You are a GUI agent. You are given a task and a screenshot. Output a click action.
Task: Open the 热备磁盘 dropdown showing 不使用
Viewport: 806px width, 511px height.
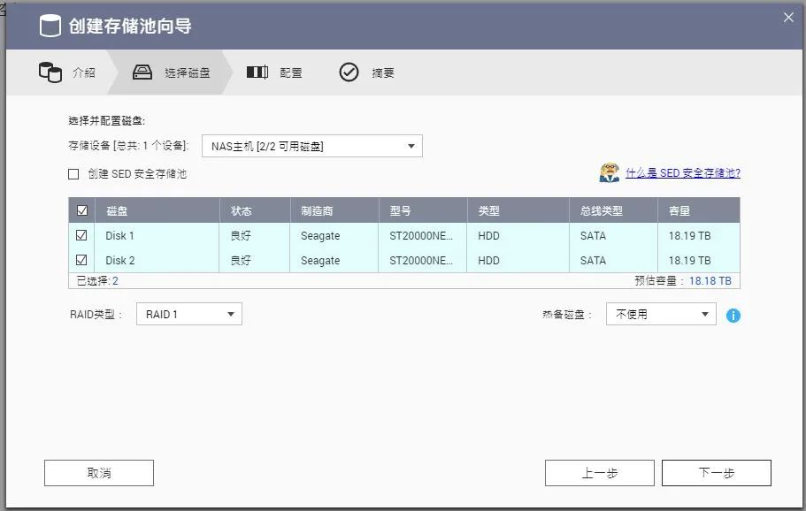(x=659, y=313)
